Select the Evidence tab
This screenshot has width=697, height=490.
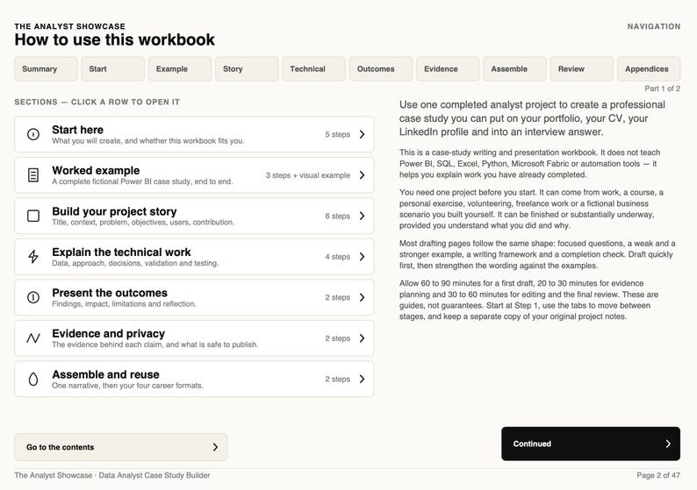[x=448, y=68]
